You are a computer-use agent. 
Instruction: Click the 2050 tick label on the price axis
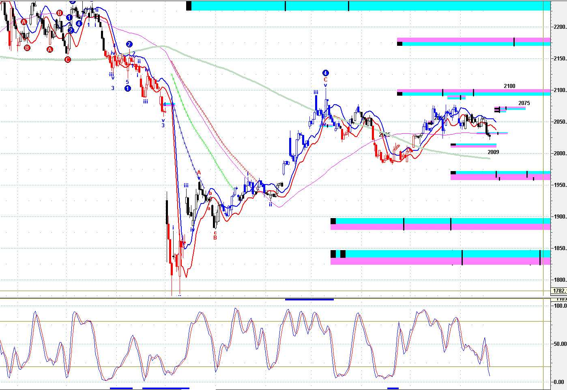560,122
